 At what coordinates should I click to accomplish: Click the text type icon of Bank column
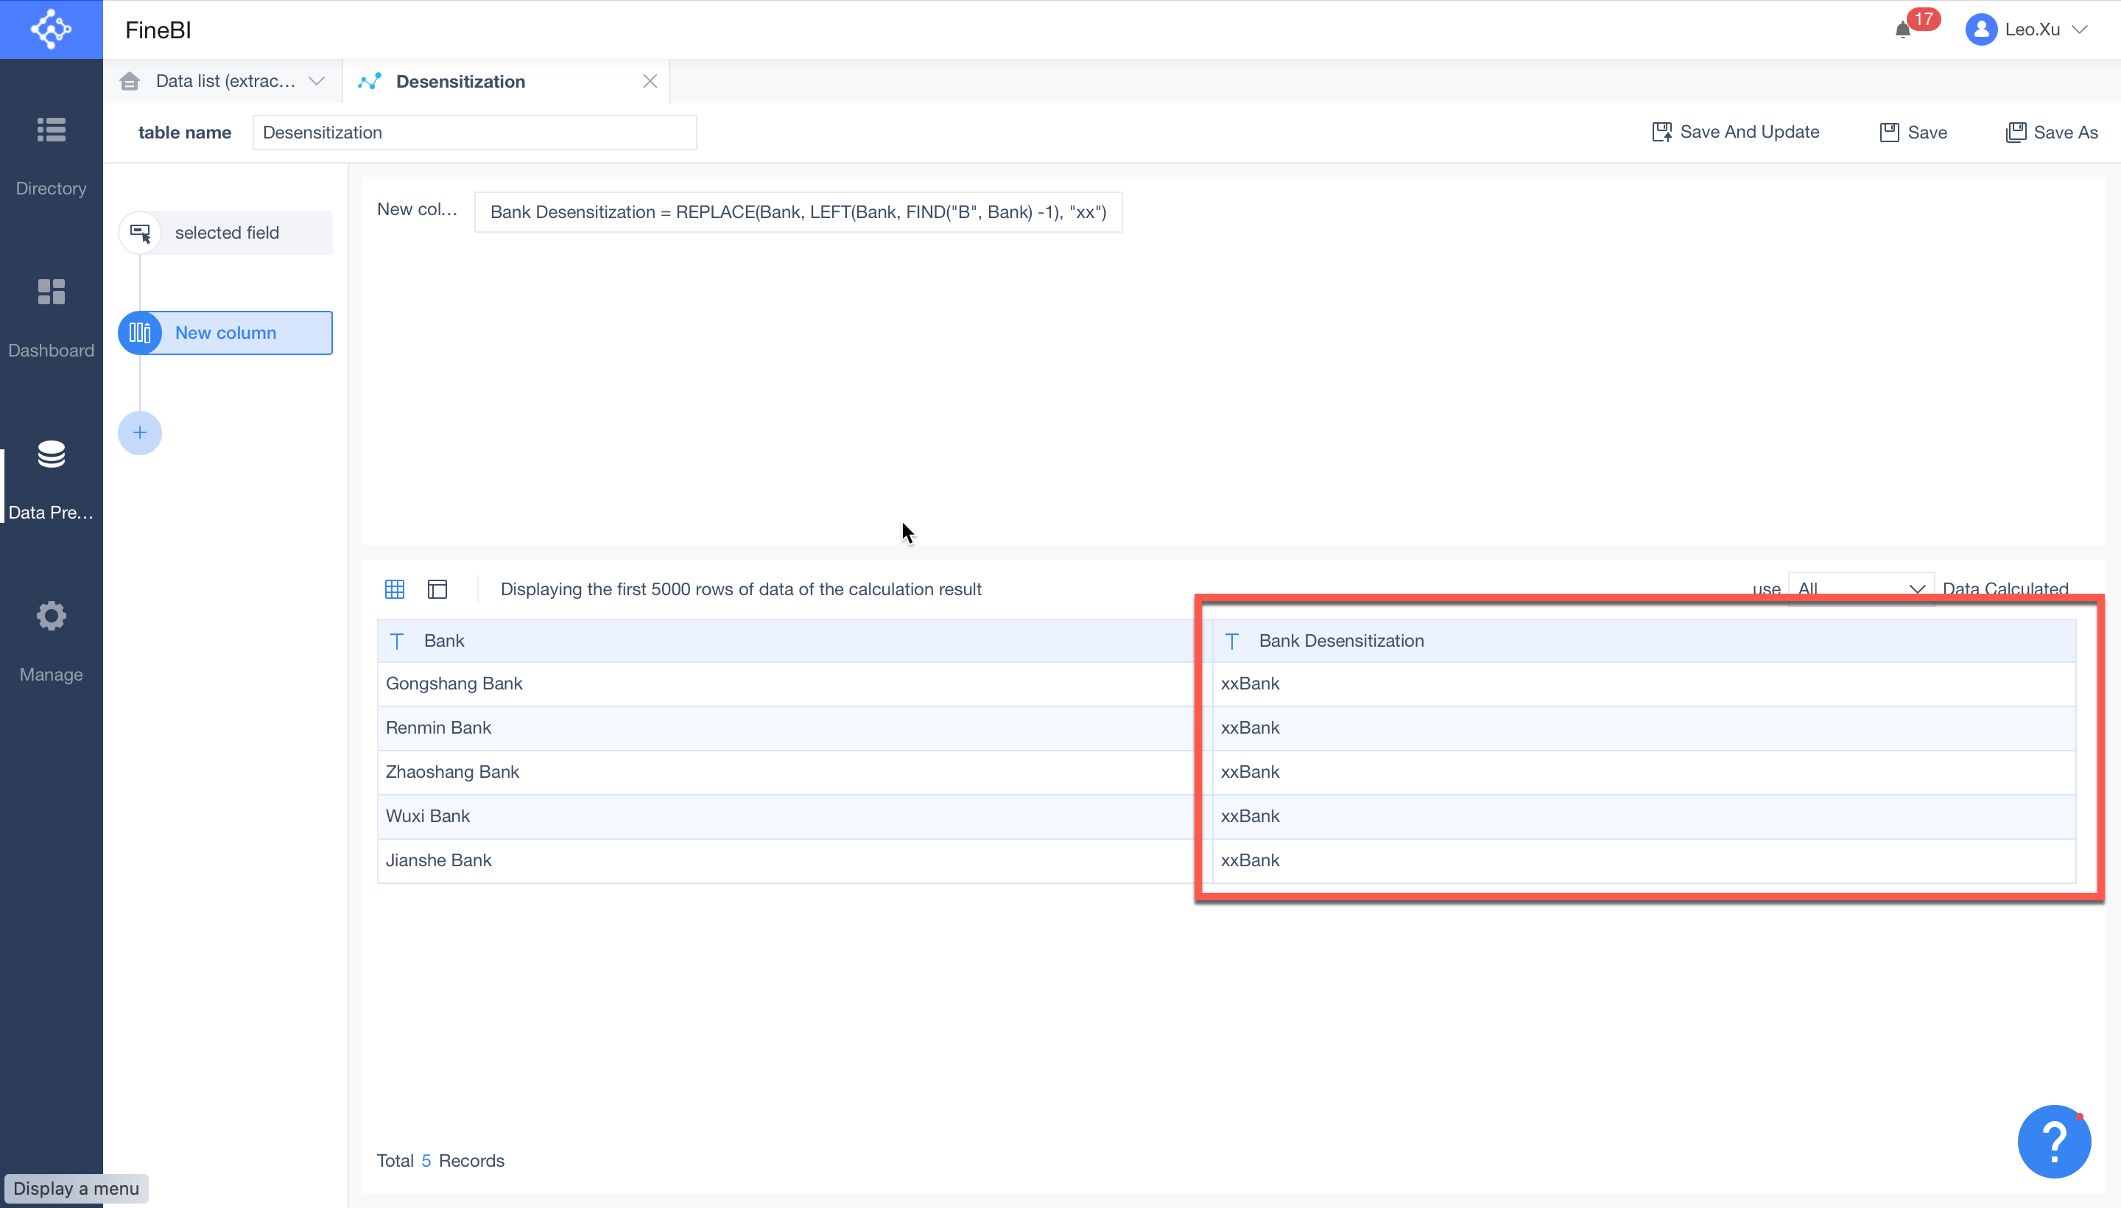(x=398, y=642)
